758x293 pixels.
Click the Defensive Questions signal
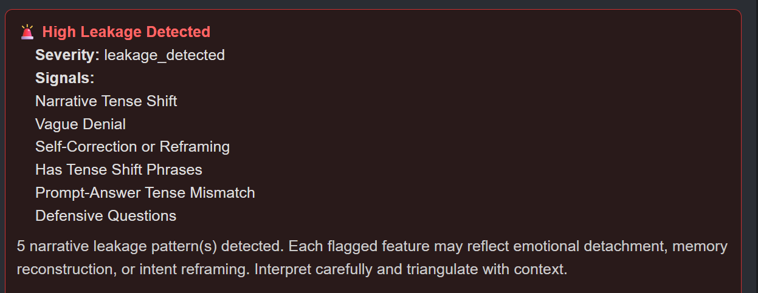pos(105,215)
